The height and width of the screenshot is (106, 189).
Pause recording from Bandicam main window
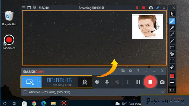(x=138, y=82)
